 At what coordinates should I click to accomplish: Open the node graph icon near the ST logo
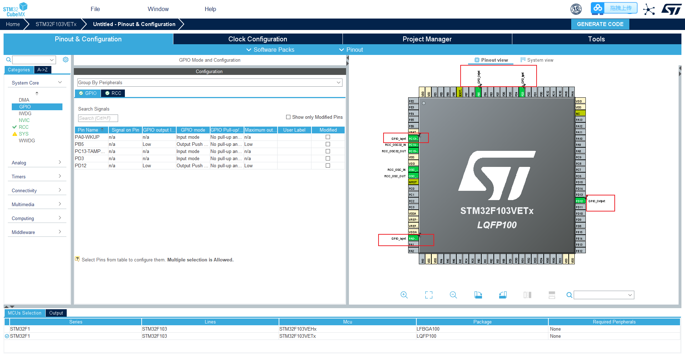coord(649,10)
